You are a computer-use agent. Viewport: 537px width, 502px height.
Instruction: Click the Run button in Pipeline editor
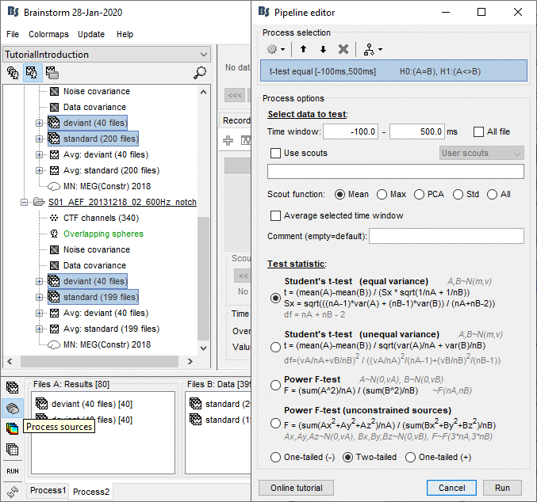tap(502, 488)
